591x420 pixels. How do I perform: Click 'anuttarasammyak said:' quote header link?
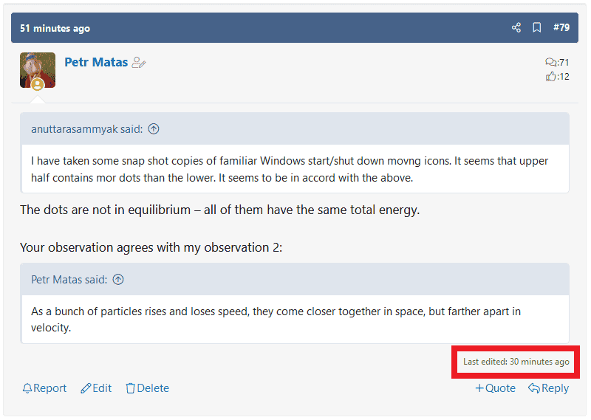click(86, 129)
